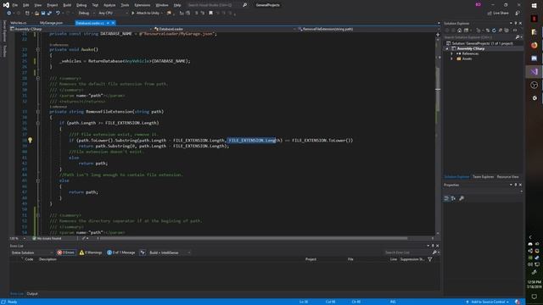Click the bookmark toolbar icon
This screenshot has width=543, height=305.
(210, 14)
